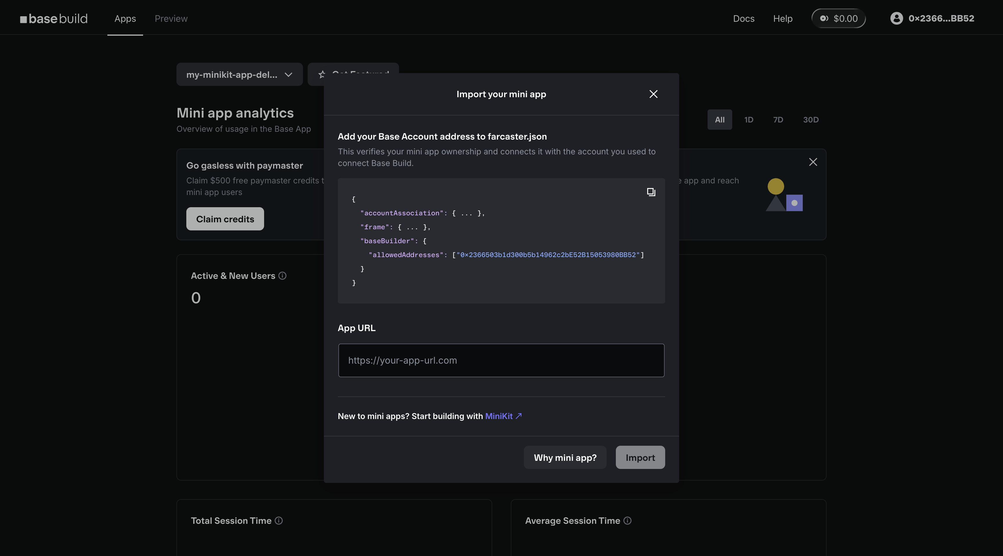1003x556 pixels.
Task: Select the All time range filter
Action: tap(719, 120)
